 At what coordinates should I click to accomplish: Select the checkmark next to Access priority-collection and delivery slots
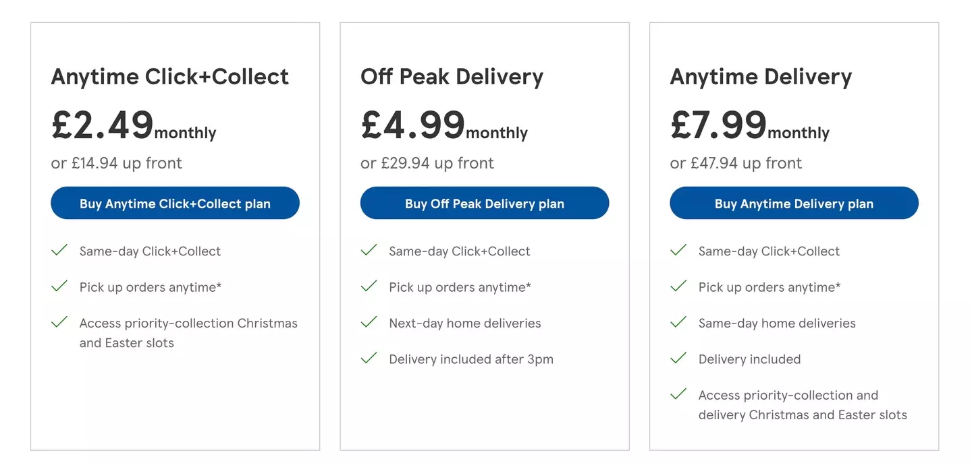[x=678, y=394]
